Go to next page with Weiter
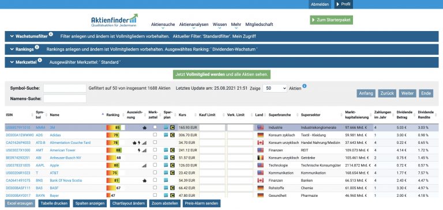Screen dimensions: 443x210 [x=407, y=94]
